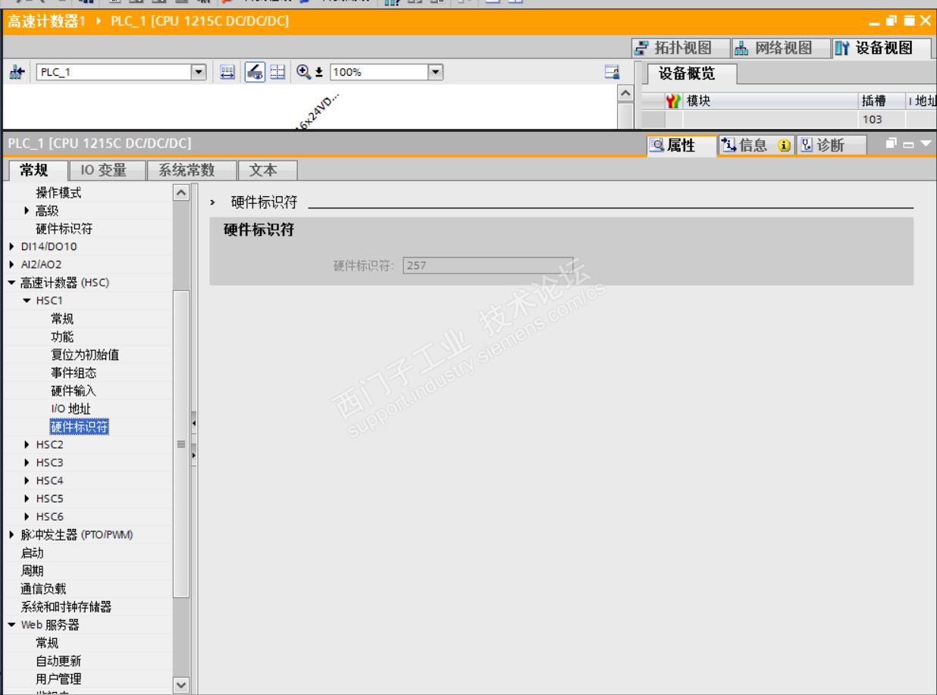Click the properties tree scrollbar up arrow
Viewport: 937px width, 695px height.
point(181,192)
